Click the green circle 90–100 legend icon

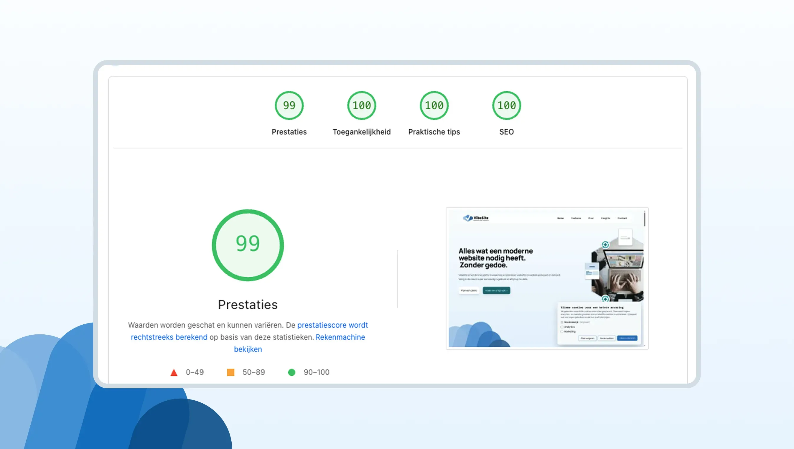(x=291, y=372)
